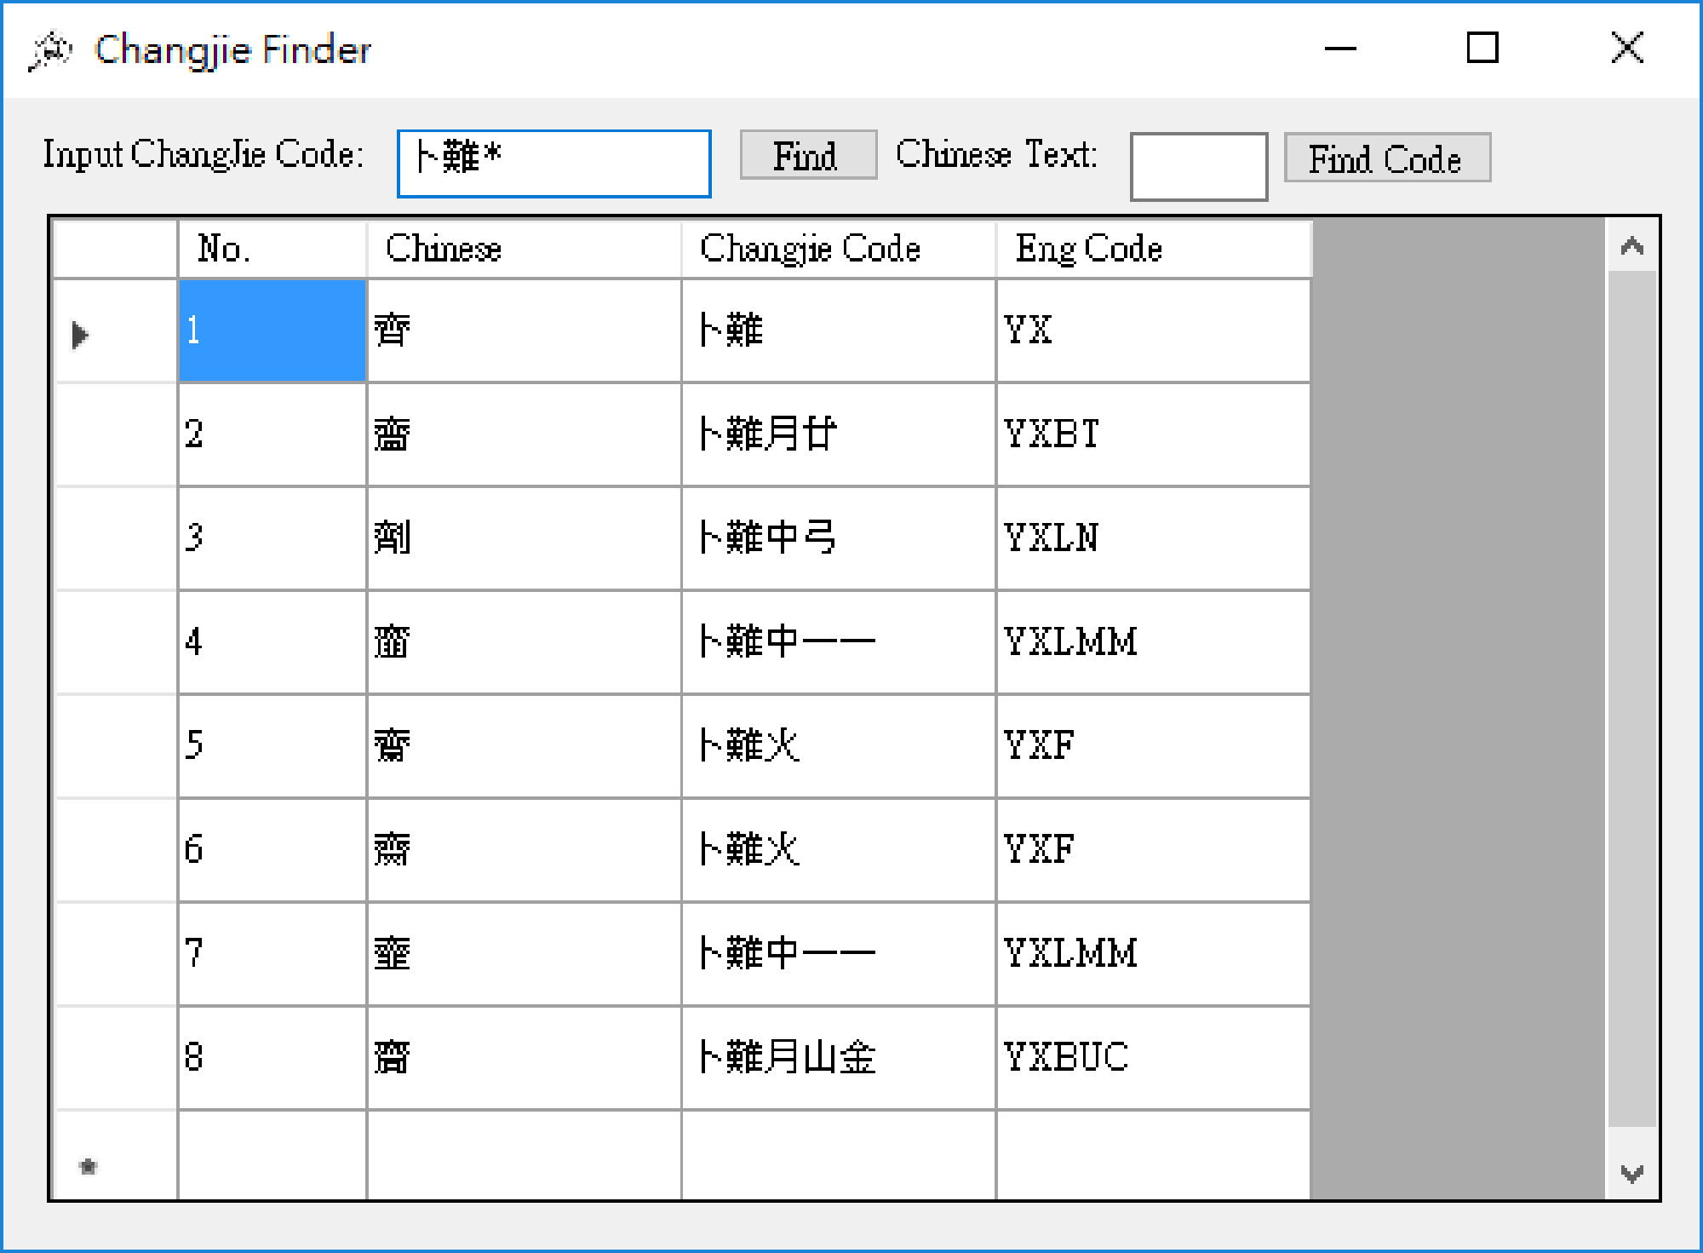Click the new row asterisk marker
The width and height of the screenshot is (1703, 1253).
pyautogui.click(x=89, y=1165)
